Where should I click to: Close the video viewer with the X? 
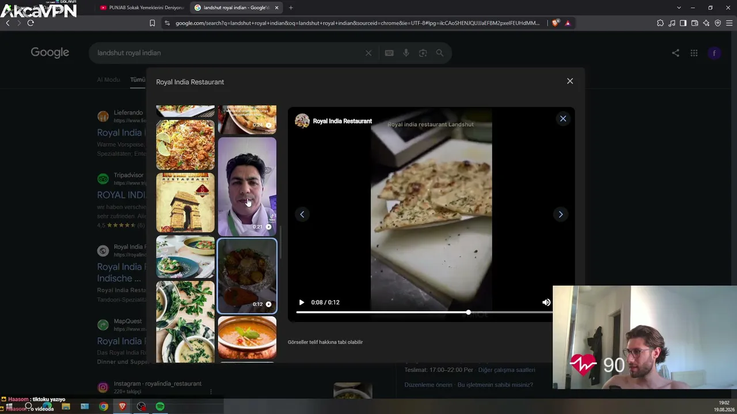pos(563,118)
